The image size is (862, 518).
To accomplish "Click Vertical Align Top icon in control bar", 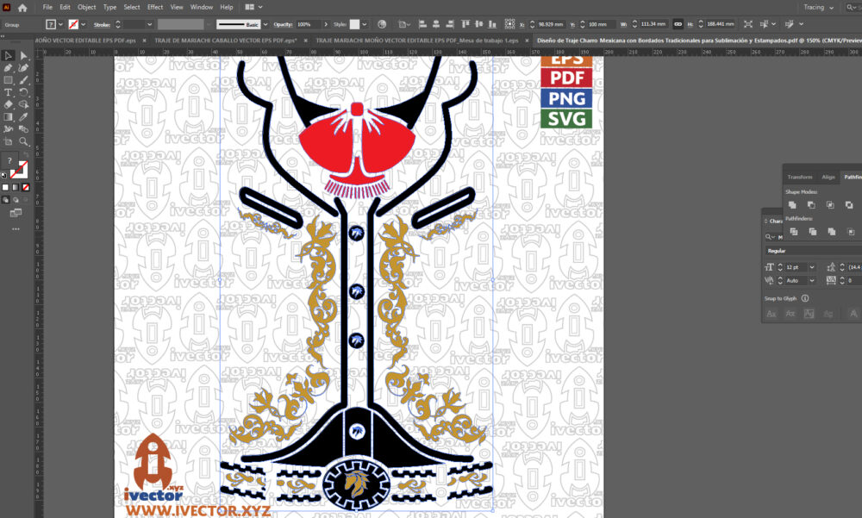I will (465, 24).
